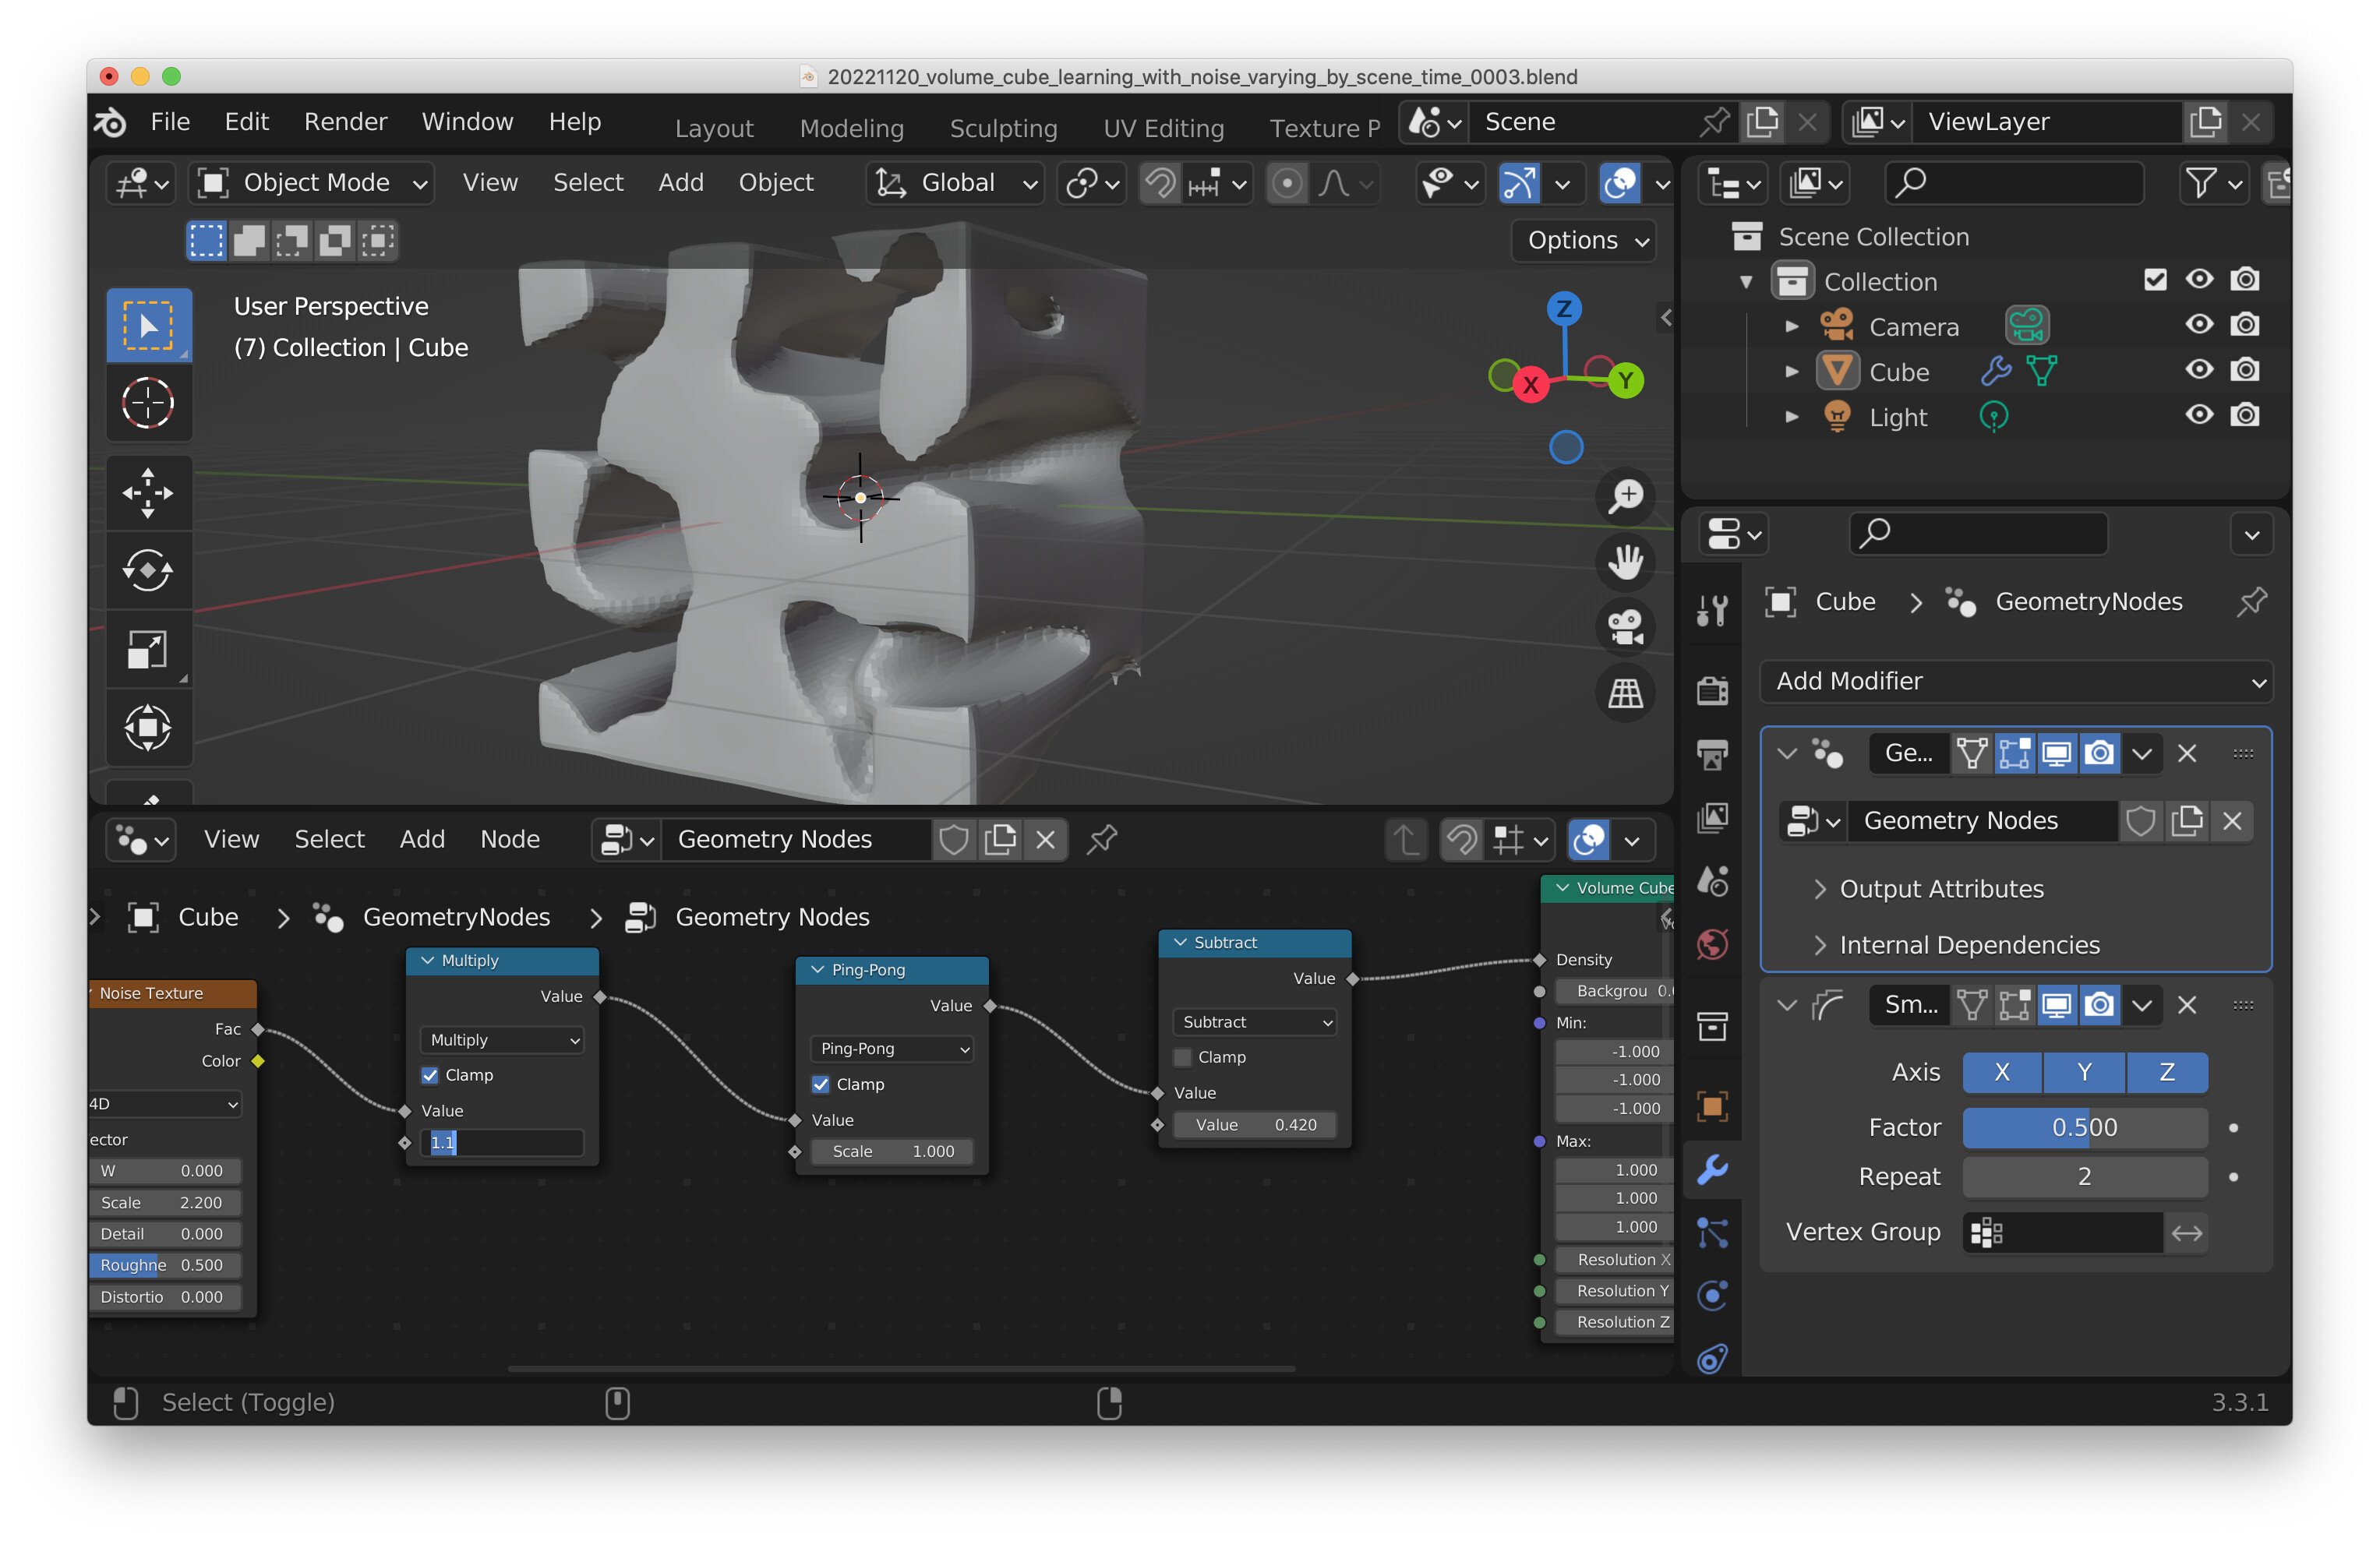Toggle Clamp checkbox in Ping-Pong node
Viewport: 2380px width, 1541px height.
point(821,1085)
